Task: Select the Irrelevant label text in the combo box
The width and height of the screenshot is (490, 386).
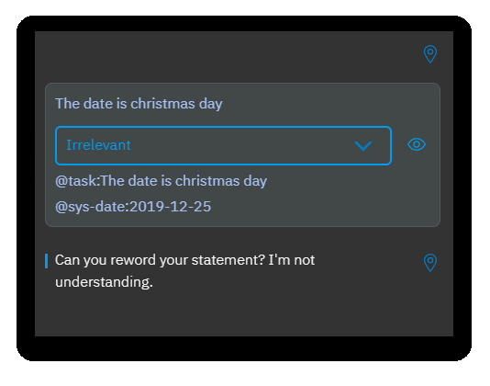Action: [x=98, y=145]
